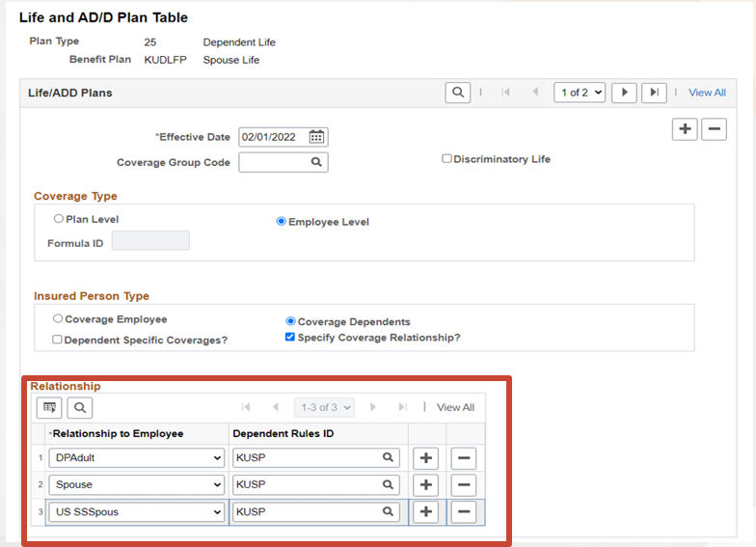This screenshot has width=756, height=547.
Task: Open the 1 of 2 row selector dropdown
Action: pos(580,93)
